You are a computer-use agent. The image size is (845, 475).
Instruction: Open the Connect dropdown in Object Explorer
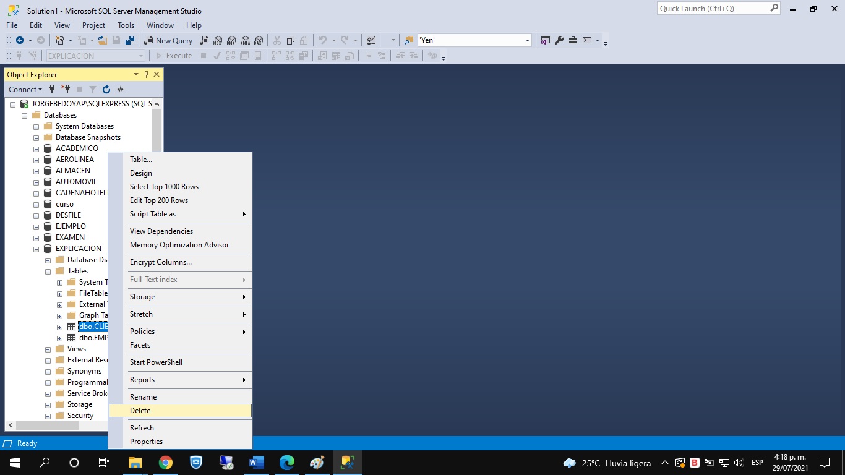click(x=25, y=89)
